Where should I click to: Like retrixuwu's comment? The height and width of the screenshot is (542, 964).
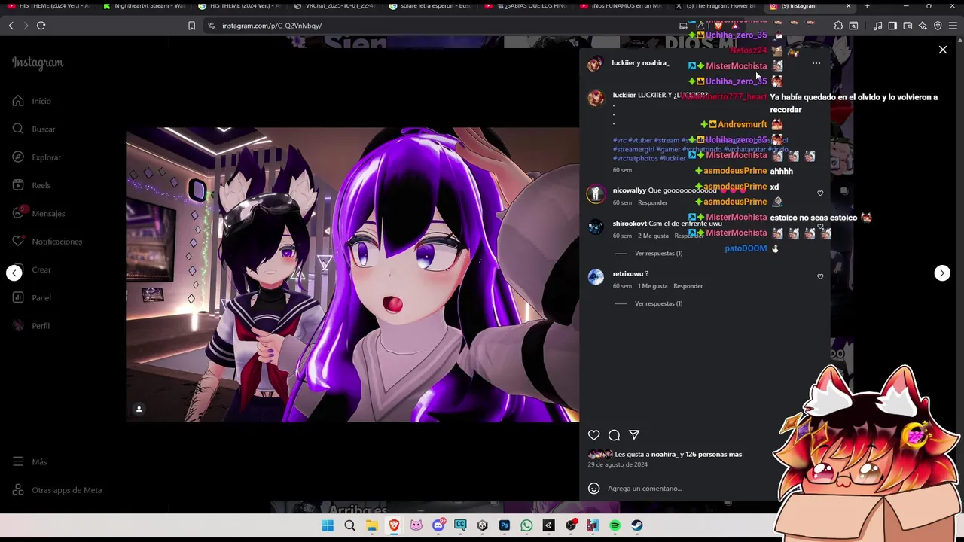[820, 276]
